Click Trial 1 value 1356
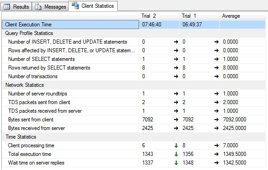268x170 pixels. click(x=188, y=154)
